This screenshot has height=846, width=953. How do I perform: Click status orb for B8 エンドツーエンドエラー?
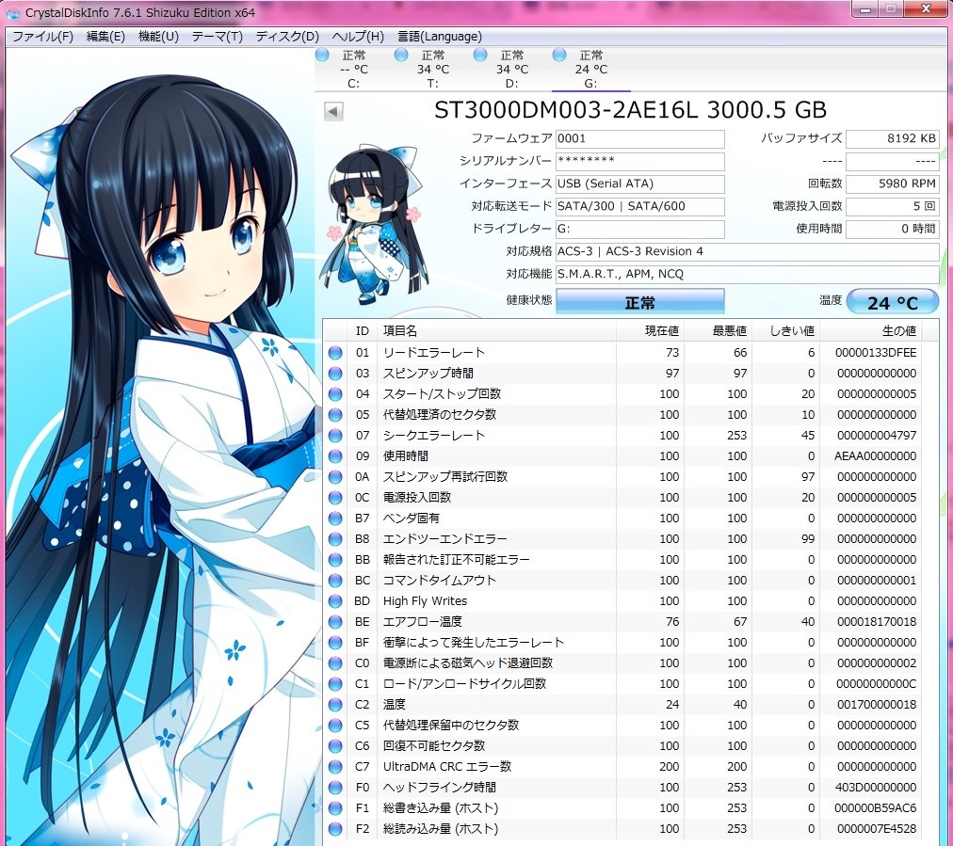click(x=335, y=538)
